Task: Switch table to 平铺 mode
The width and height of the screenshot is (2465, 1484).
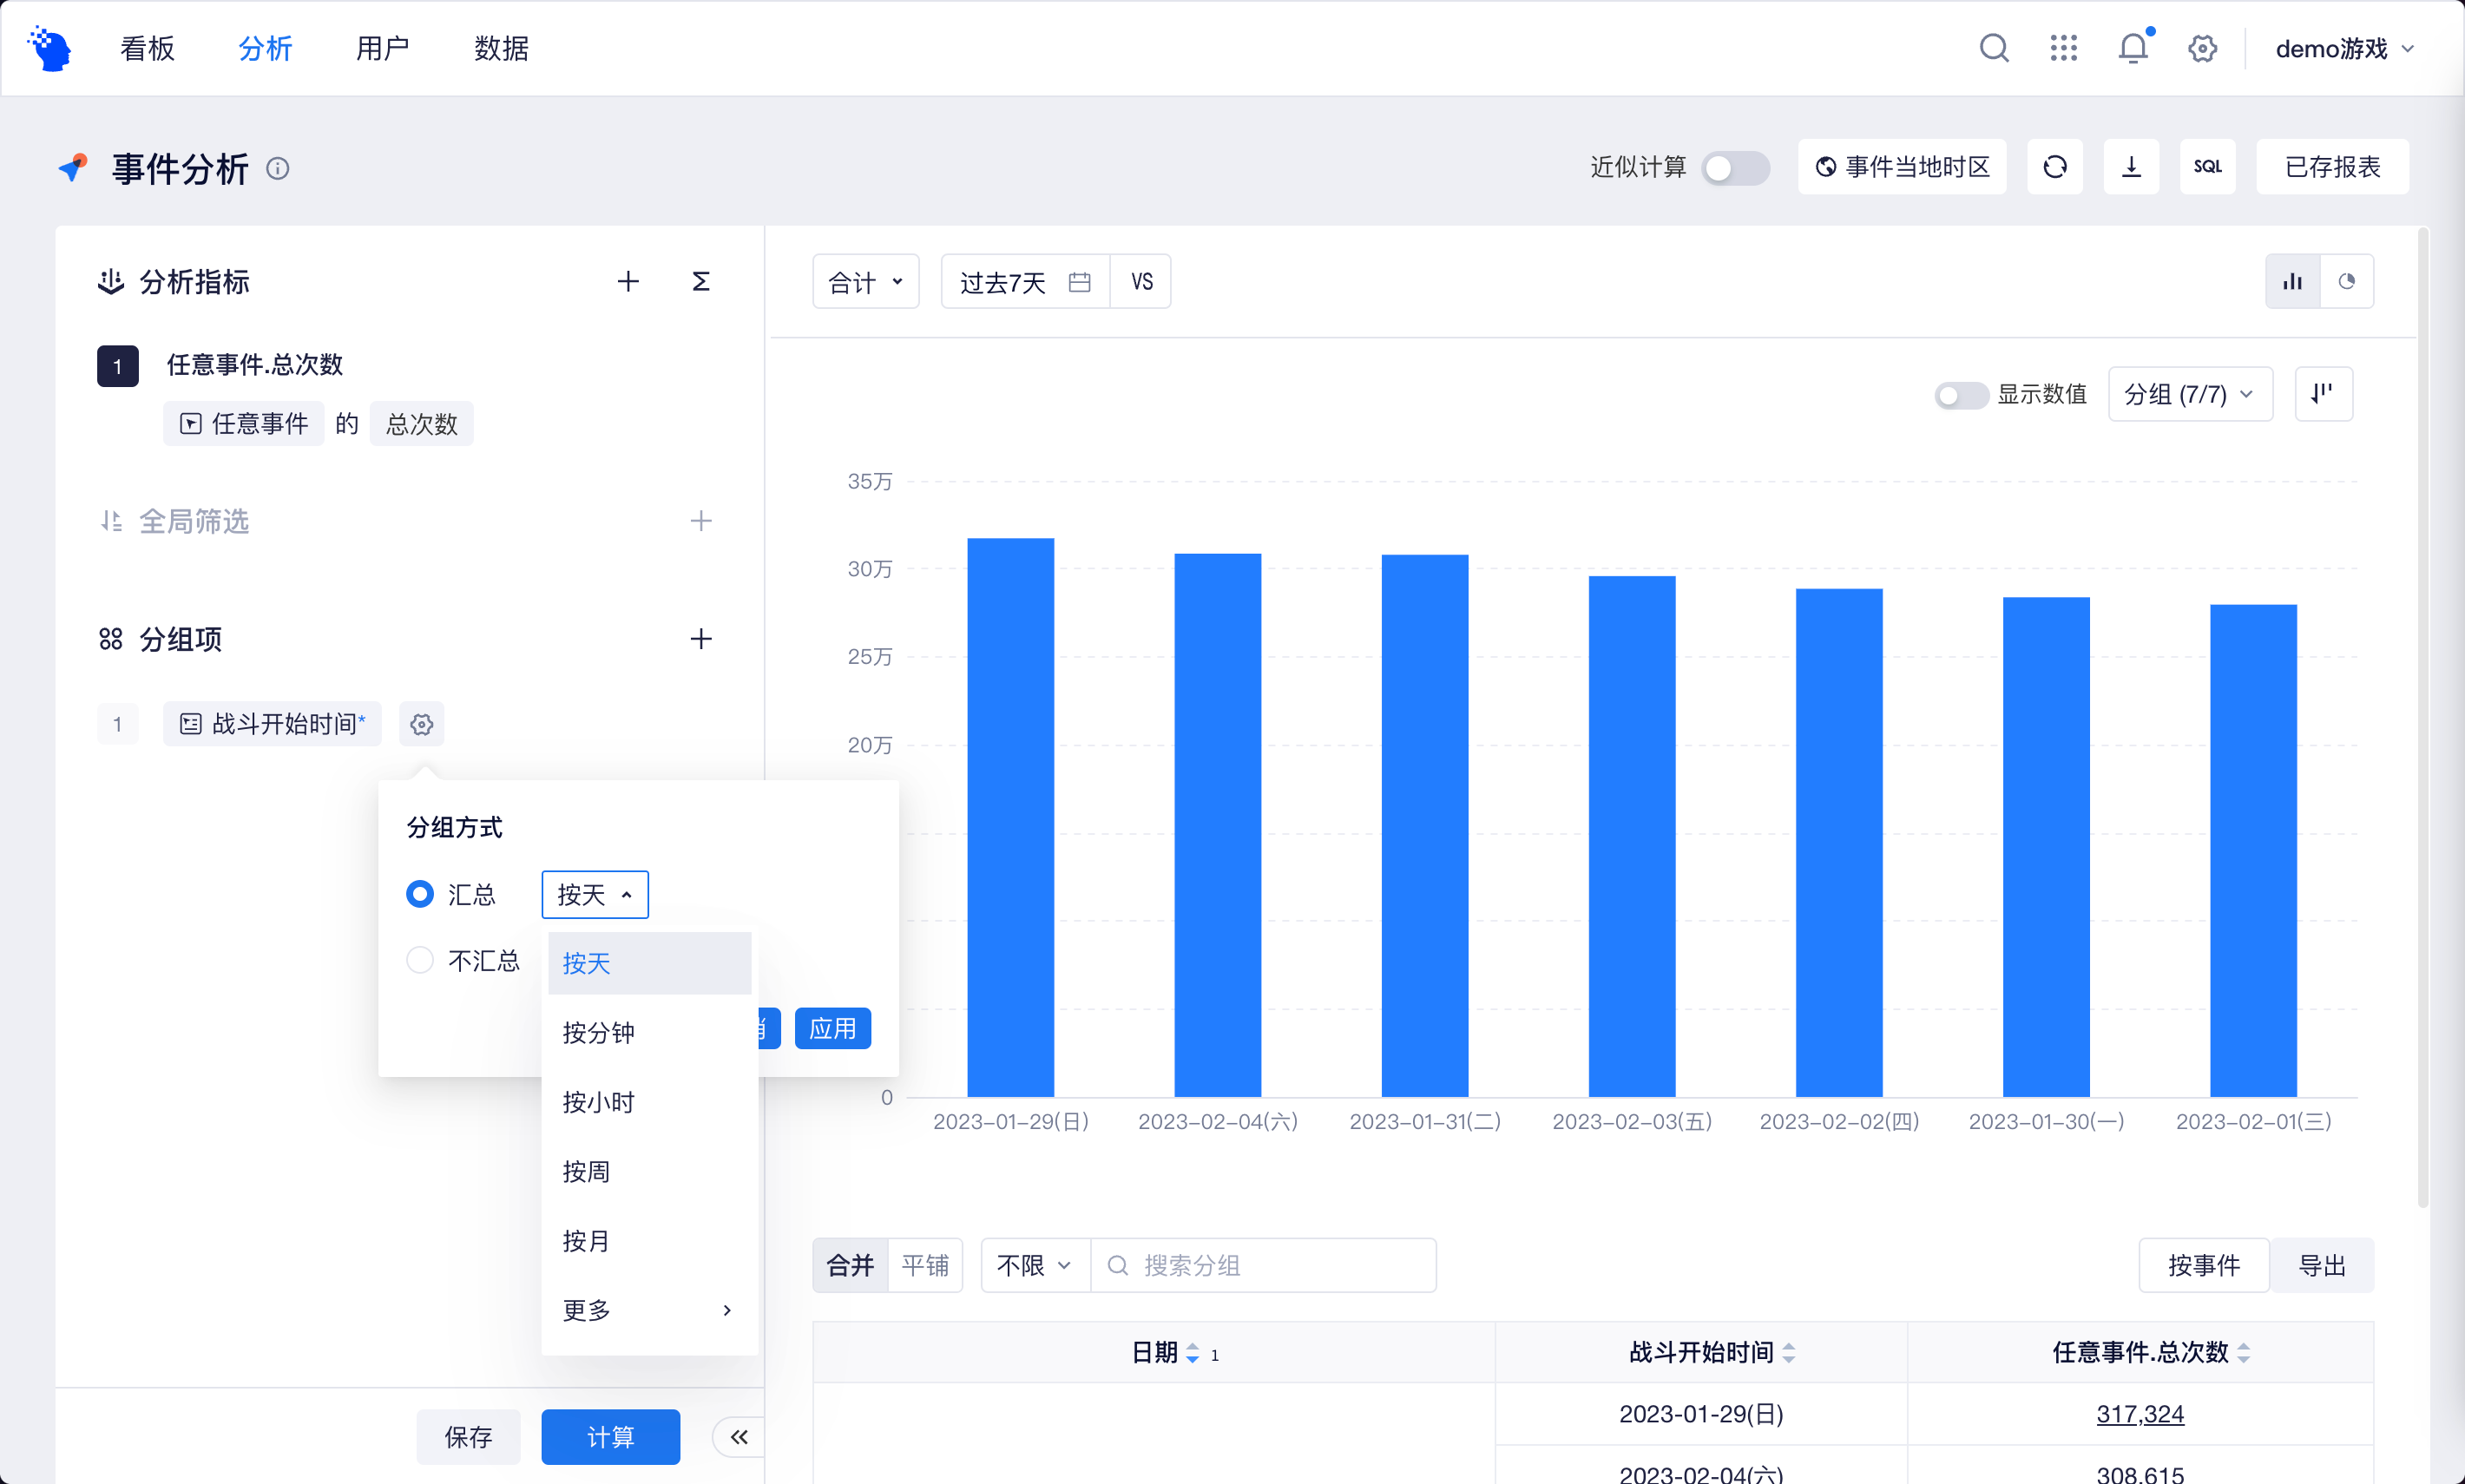Action: pyautogui.click(x=925, y=1265)
